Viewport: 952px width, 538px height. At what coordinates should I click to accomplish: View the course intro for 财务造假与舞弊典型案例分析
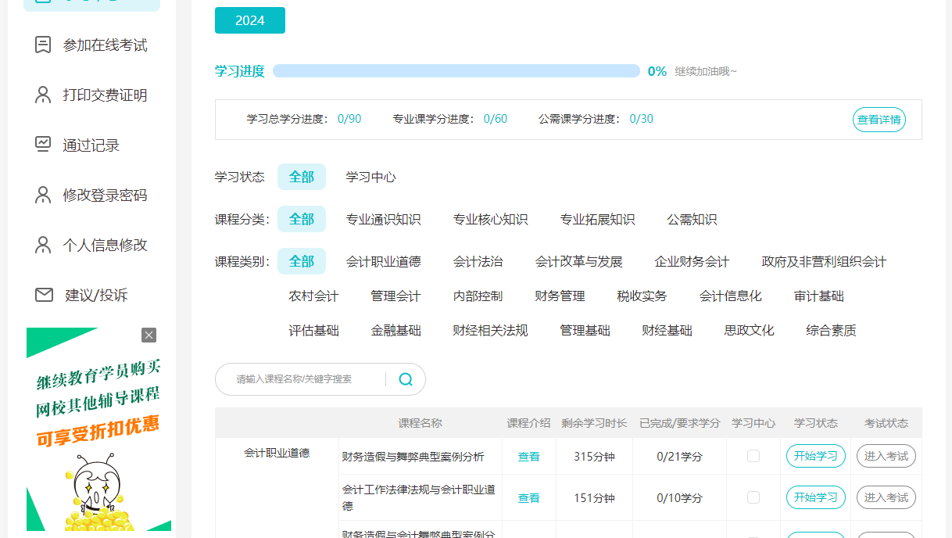(x=528, y=457)
